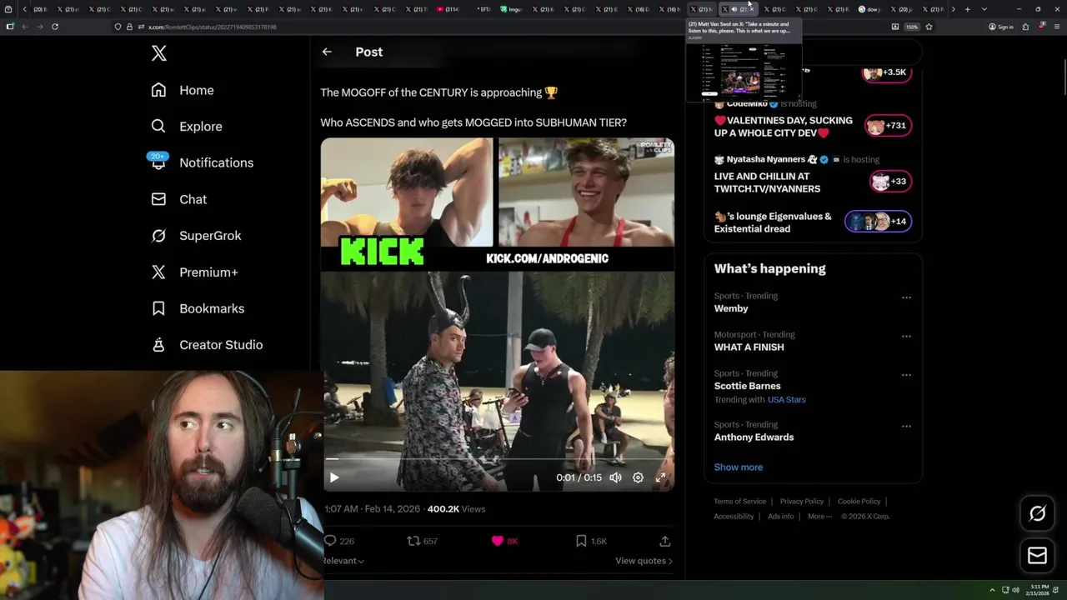Open a new browser tab with plus button

click(x=967, y=9)
